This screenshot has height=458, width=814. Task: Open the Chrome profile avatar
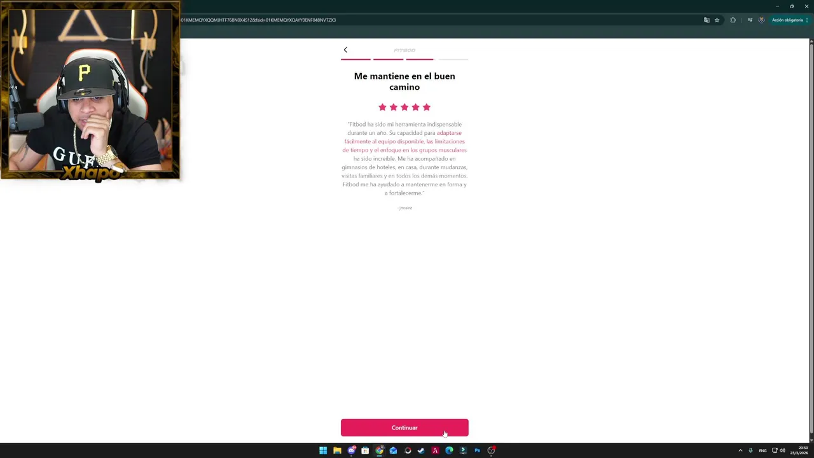click(761, 20)
